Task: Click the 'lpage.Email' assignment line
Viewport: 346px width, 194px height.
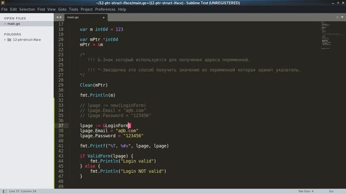Action: 109,130
